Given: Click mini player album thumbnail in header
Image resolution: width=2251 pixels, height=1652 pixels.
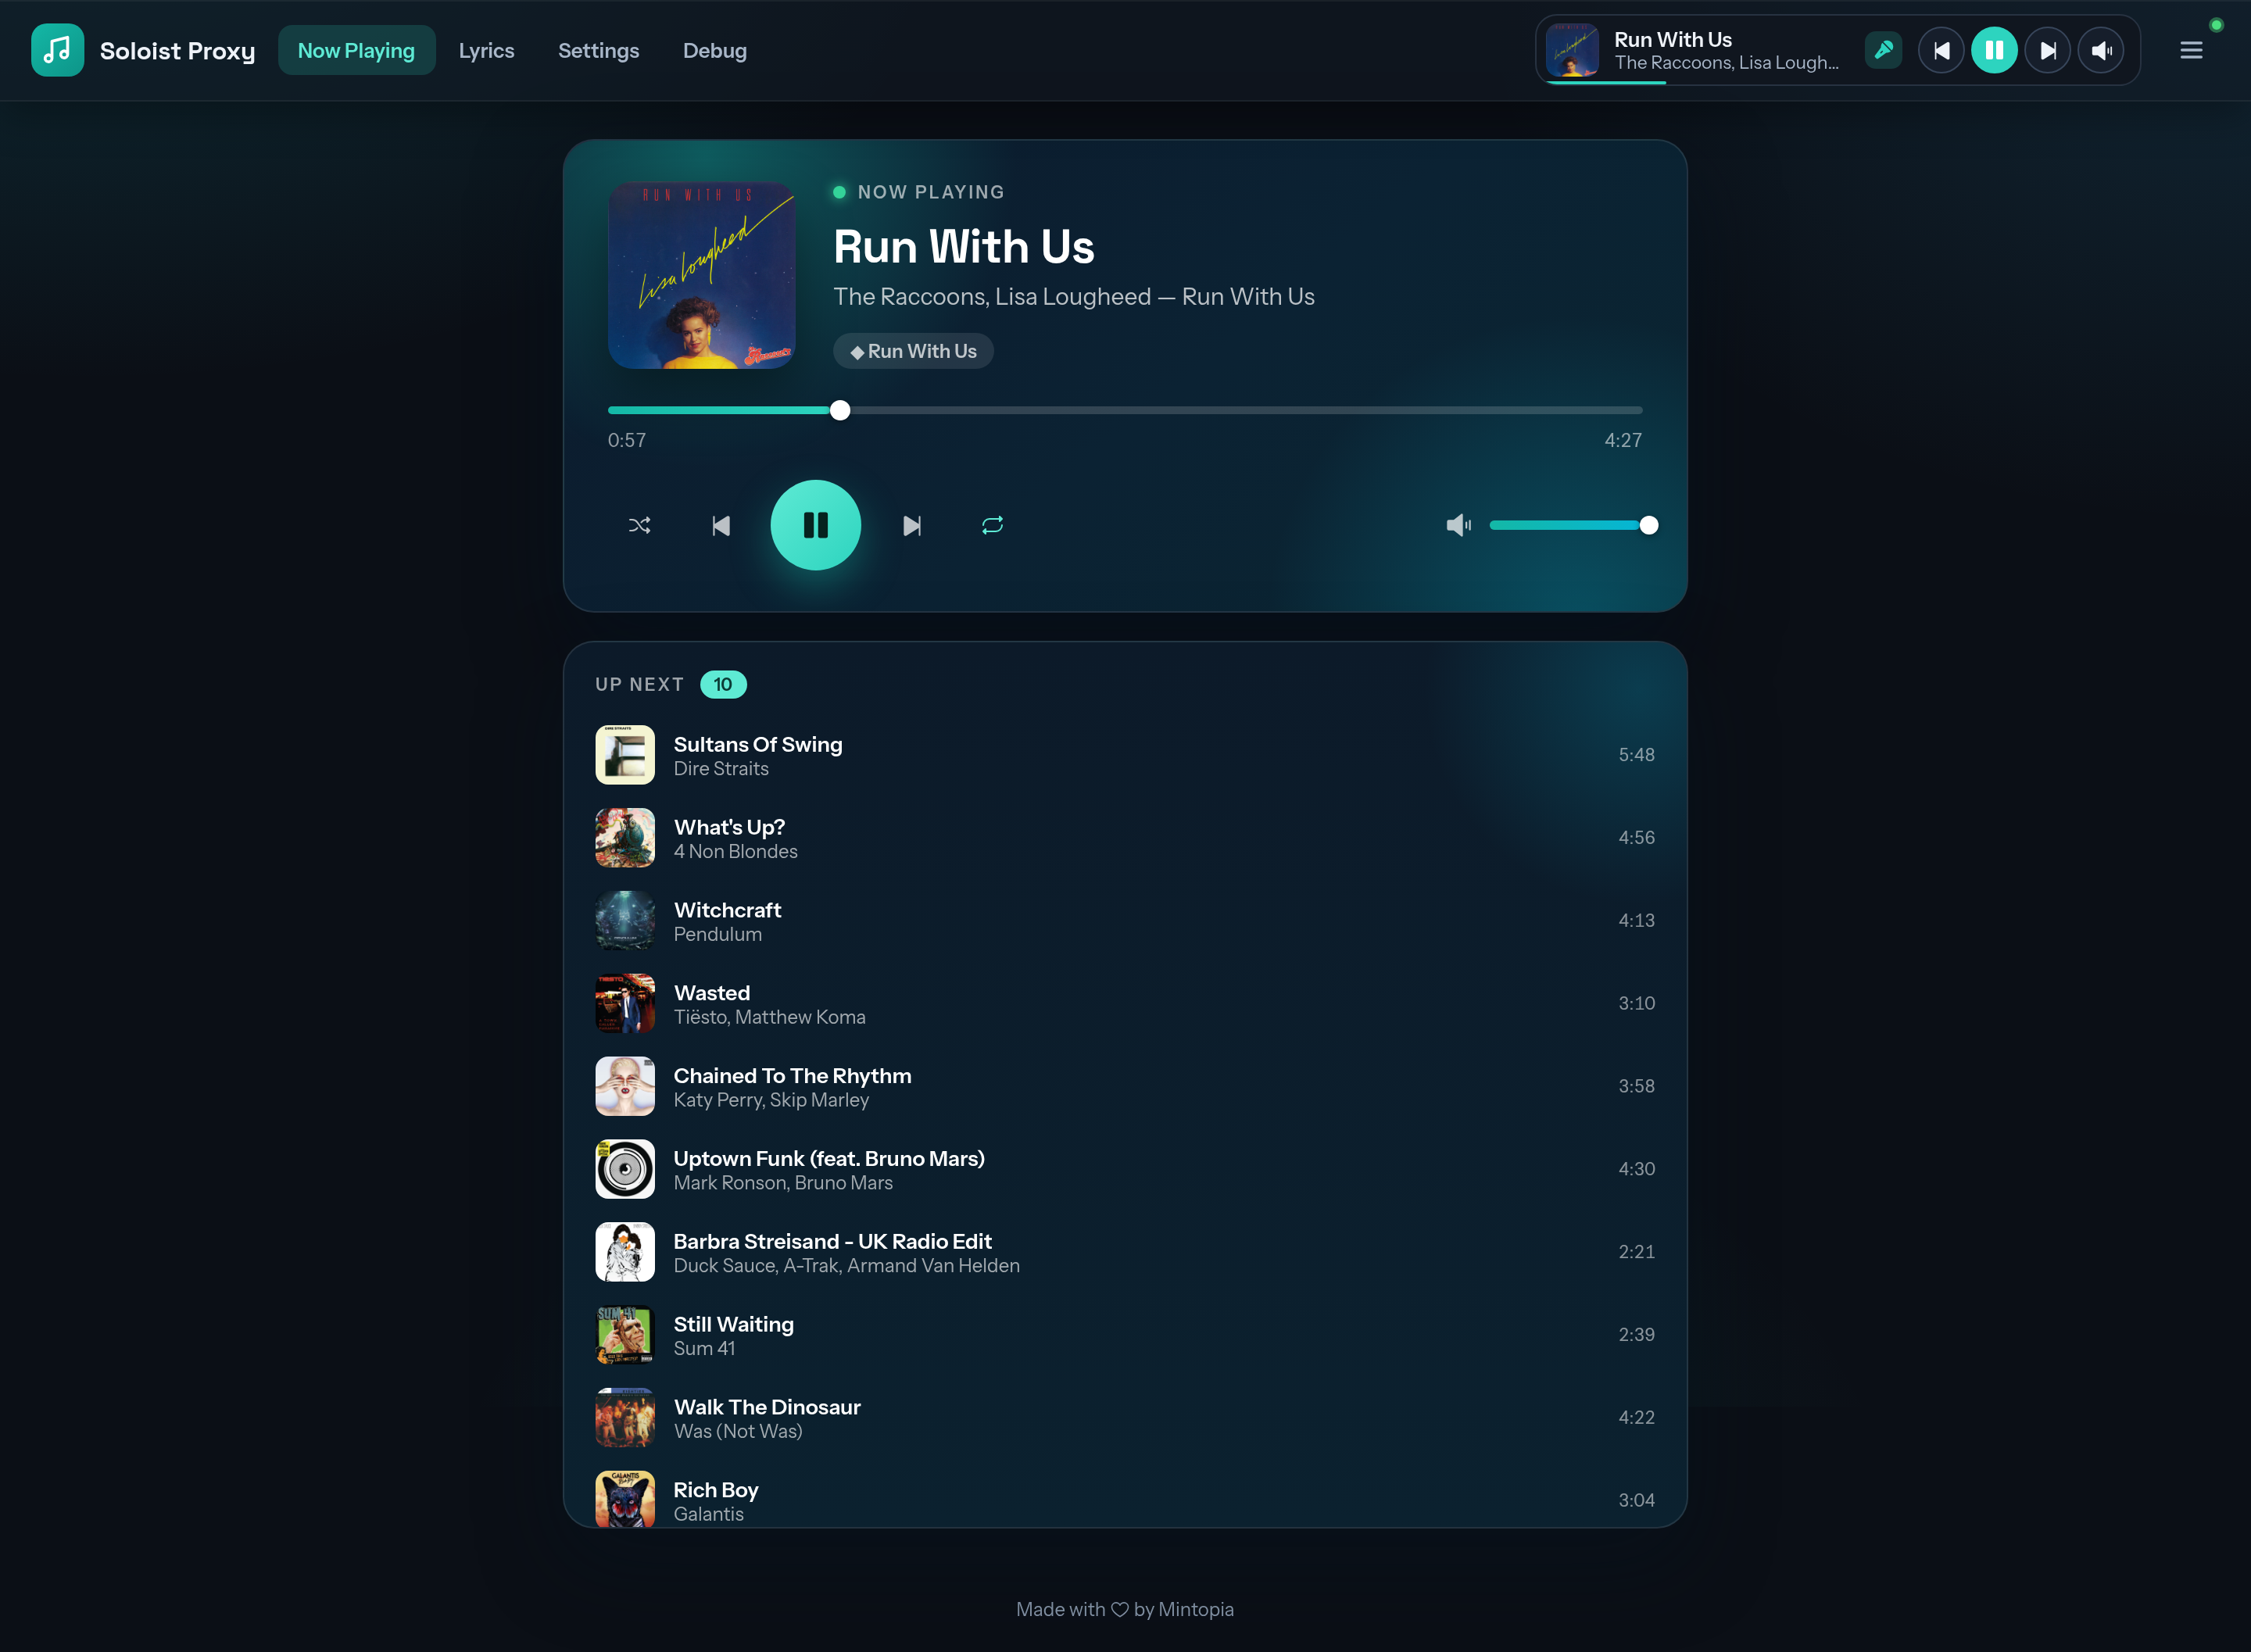Looking at the screenshot, I should [1572, 50].
